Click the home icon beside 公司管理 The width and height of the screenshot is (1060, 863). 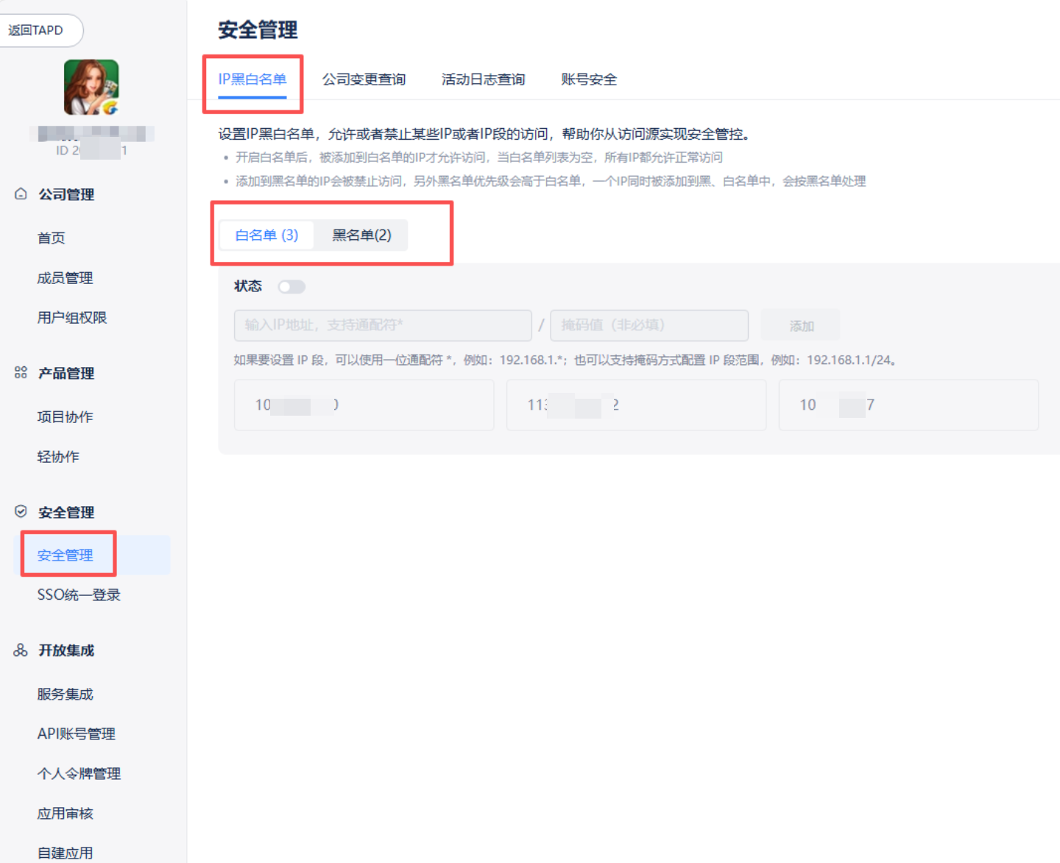tap(21, 194)
